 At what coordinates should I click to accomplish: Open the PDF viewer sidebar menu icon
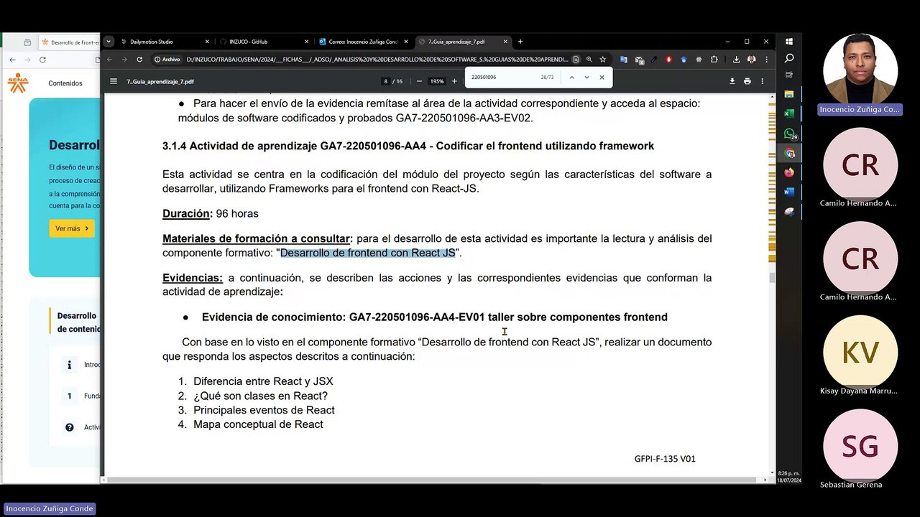point(113,81)
